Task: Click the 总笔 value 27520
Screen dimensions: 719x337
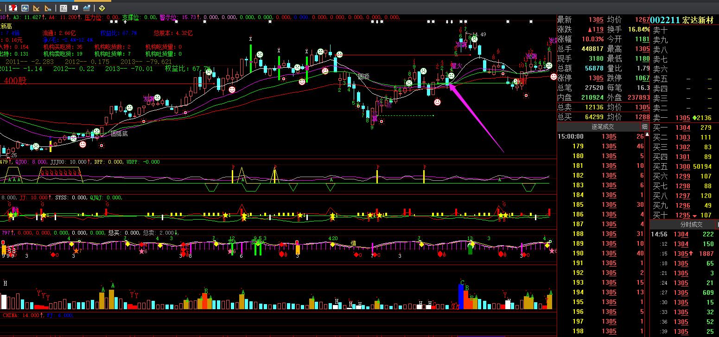Action: coord(594,88)
